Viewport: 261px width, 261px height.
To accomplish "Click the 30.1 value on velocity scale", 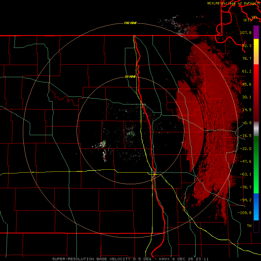I will [247, 97].
